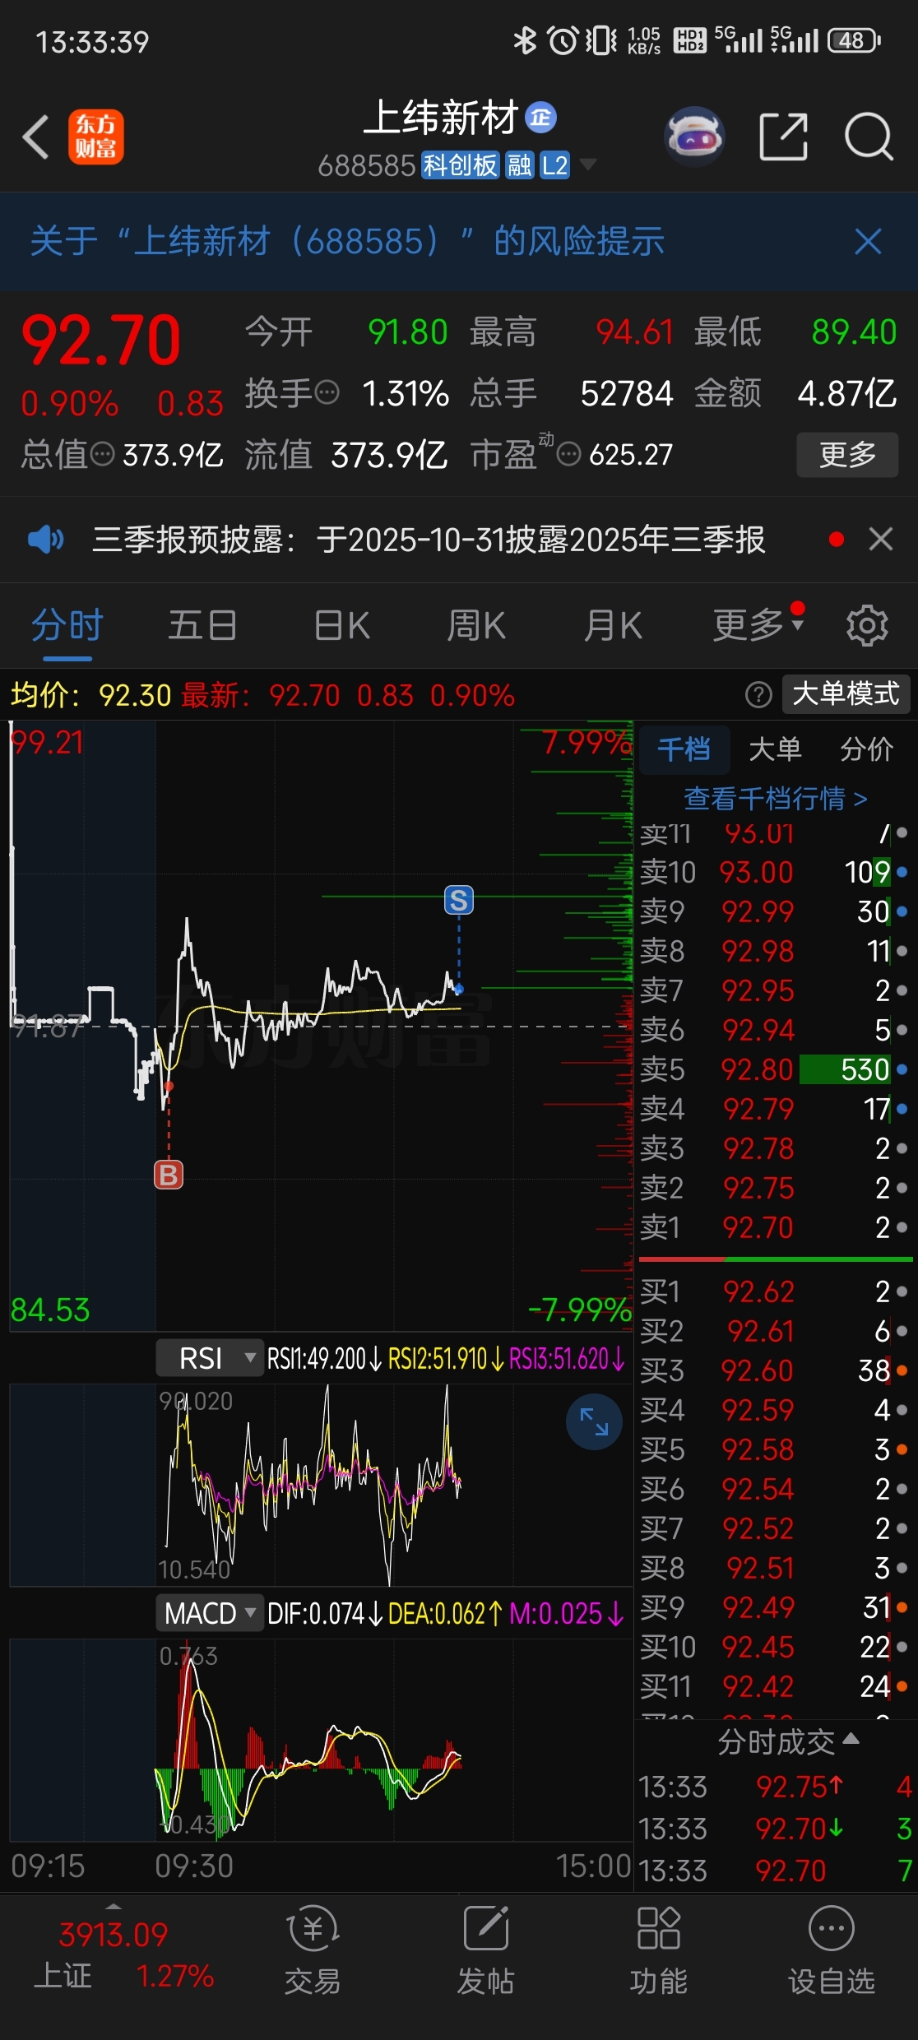
Task: Switch to the 分价 tab
Action: [x=866, y=749]
